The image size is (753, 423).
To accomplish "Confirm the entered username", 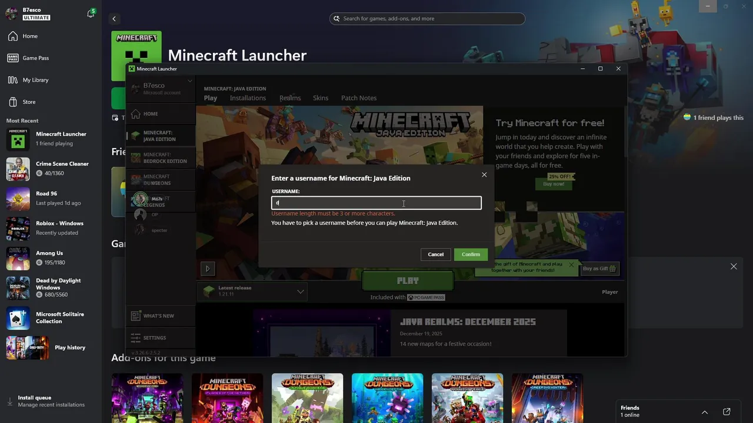I will pos(471,254).
